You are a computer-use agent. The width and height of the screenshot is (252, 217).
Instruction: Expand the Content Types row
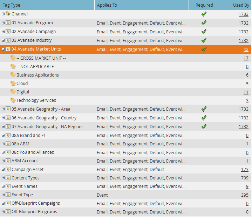tap(3, 178)
